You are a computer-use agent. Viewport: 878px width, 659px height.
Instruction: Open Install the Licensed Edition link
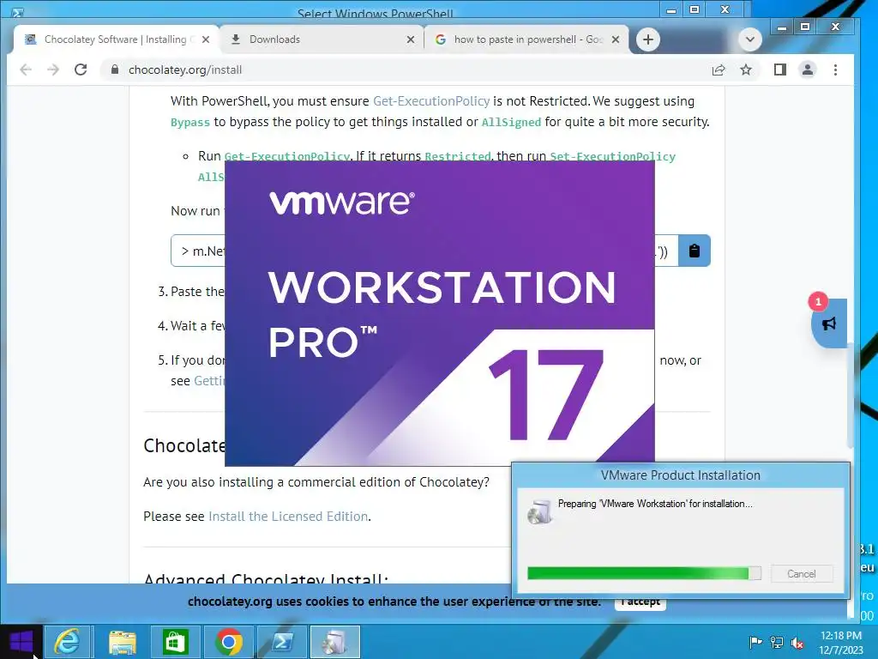(x=288, y=516)
